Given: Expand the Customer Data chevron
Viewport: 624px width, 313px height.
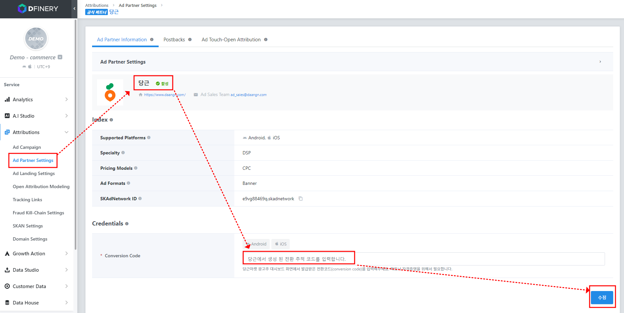Looking at the screenshot, I should tap(67, 286).
